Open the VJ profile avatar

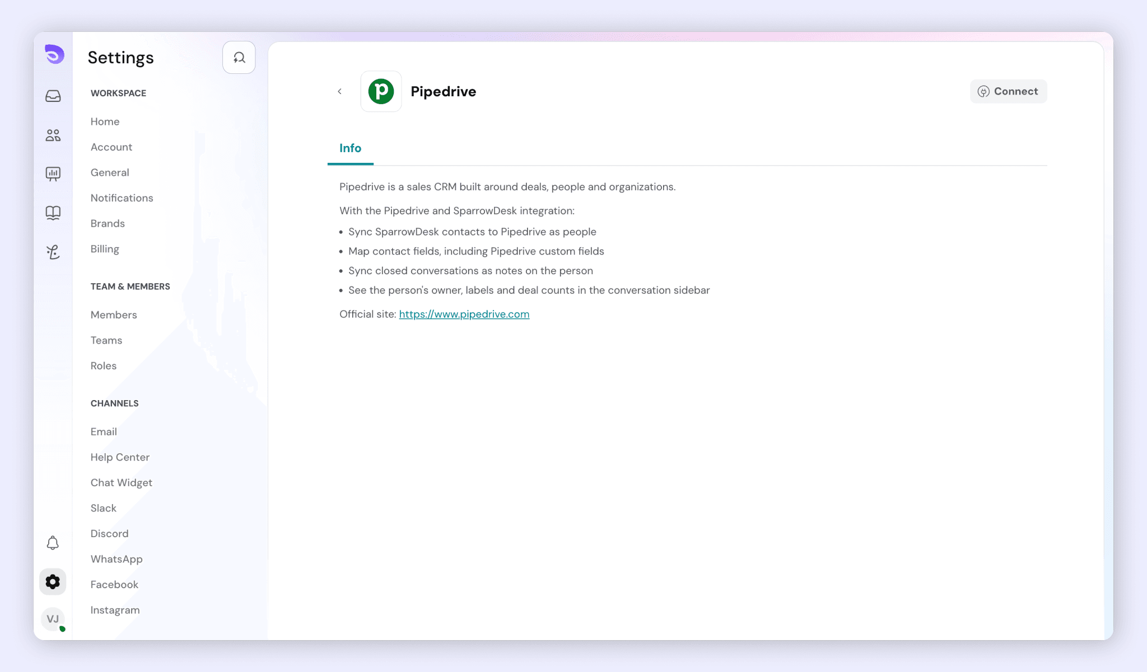tap(53, 619)
